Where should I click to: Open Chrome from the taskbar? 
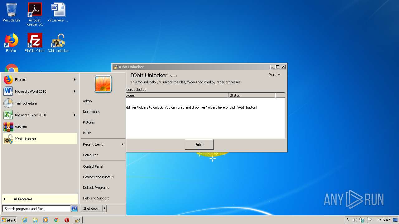pos(56,220)
